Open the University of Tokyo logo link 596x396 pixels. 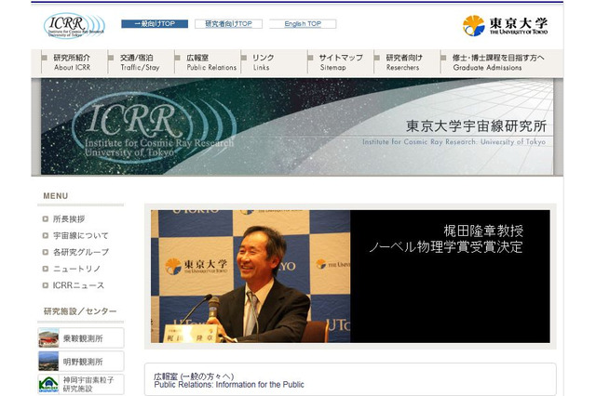[x=505, y=26]
